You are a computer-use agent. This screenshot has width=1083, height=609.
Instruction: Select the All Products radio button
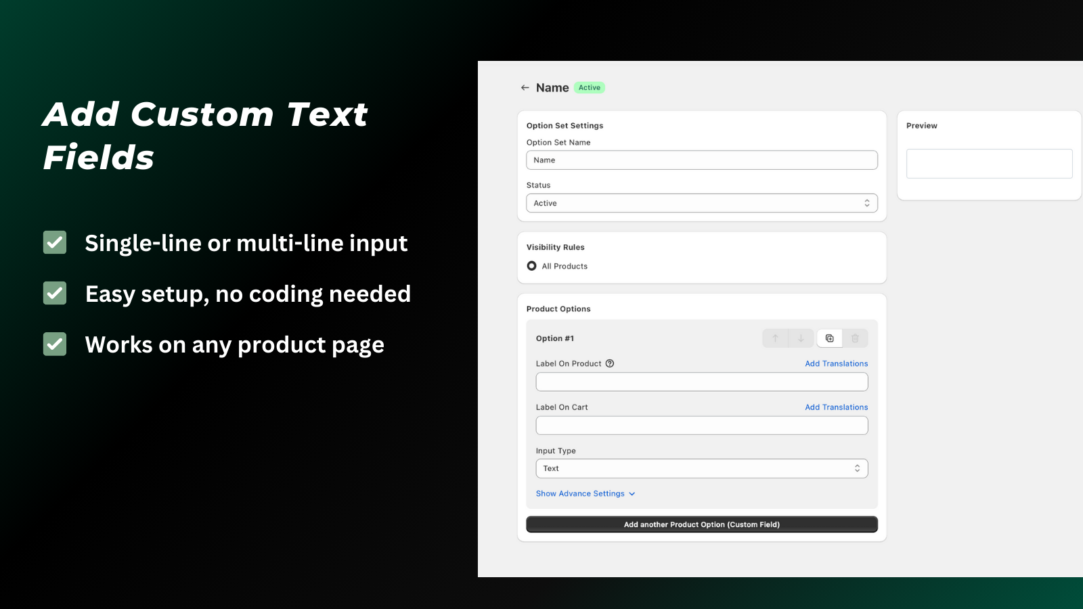[x=531, y=266]
